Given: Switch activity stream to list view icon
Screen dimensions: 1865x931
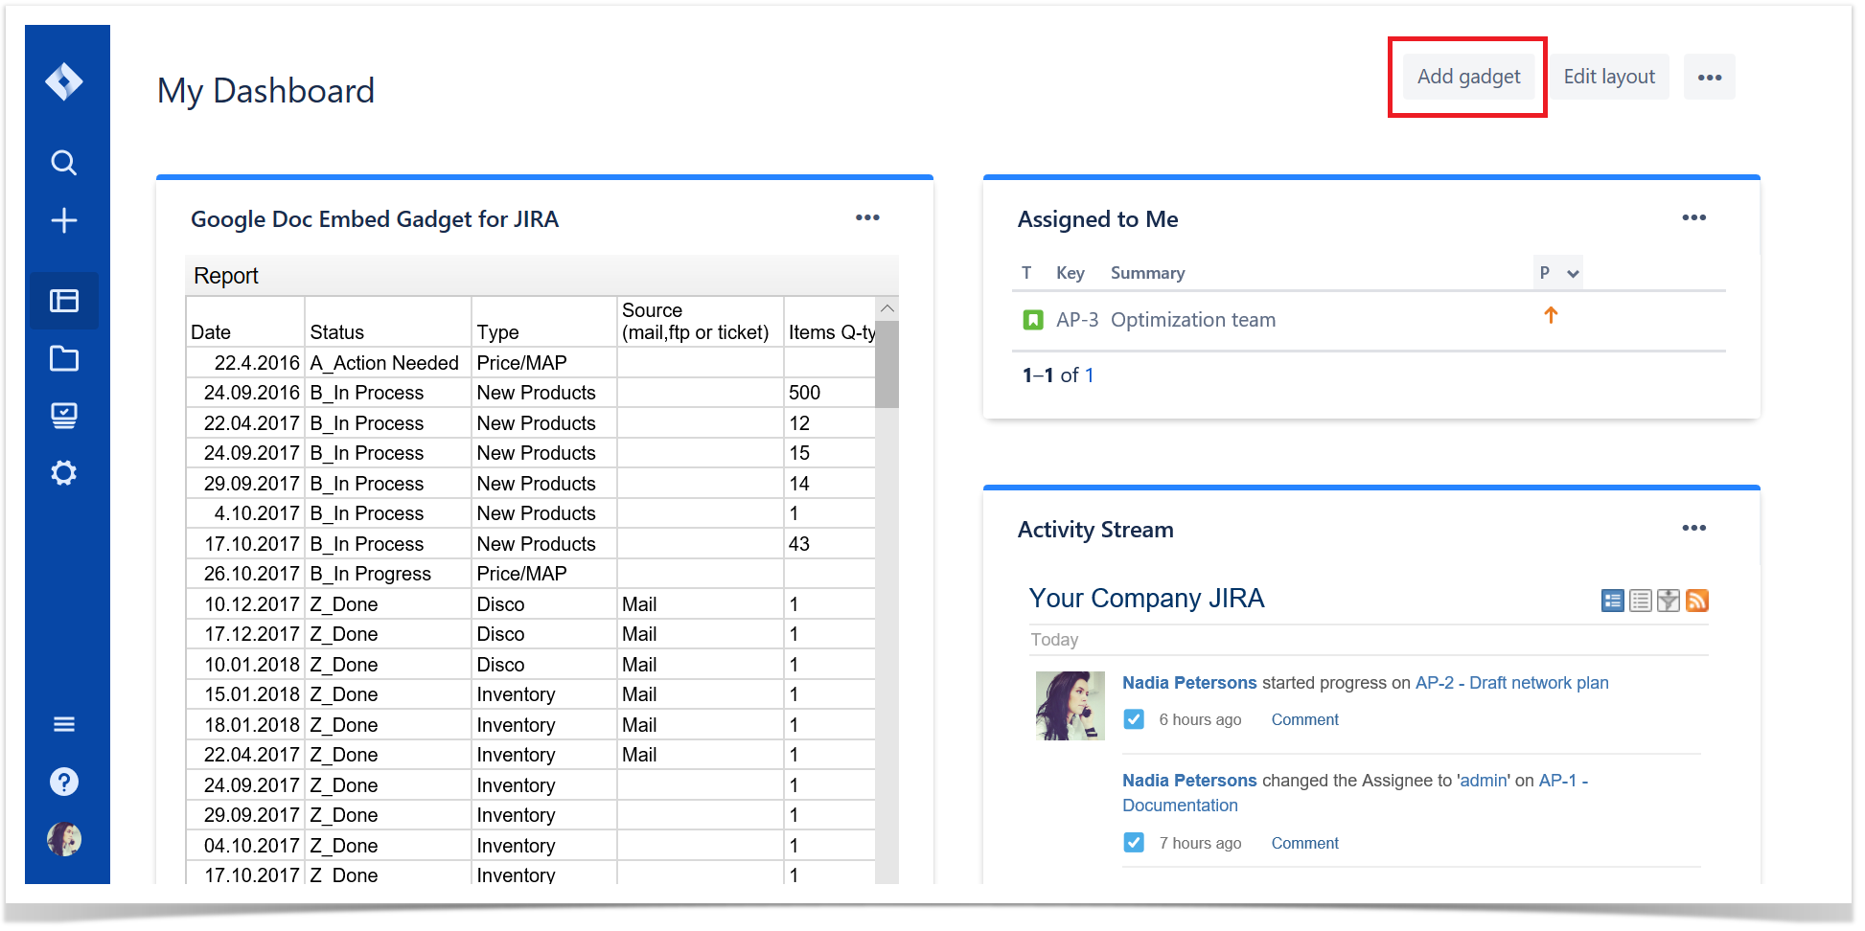Looking at the screenshot, I should click(x=1641, y=601).
